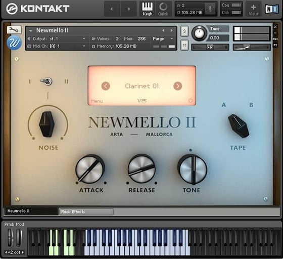Click the CPU meter
Screen dimensions: 283x259
236,5
